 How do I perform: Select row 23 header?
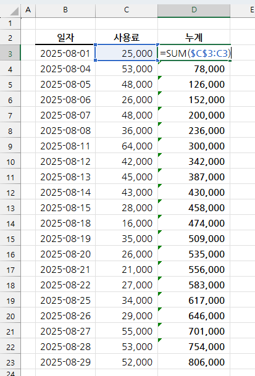click(x=10, y=362)
